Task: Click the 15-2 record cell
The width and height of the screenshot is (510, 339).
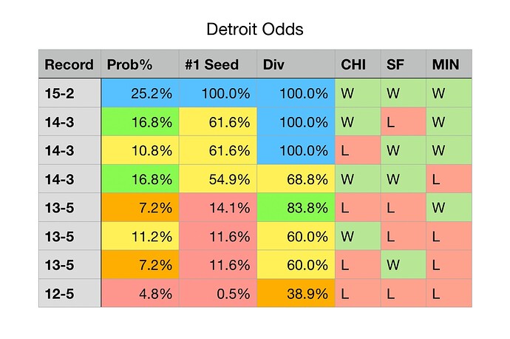Action: click(69, 93)
